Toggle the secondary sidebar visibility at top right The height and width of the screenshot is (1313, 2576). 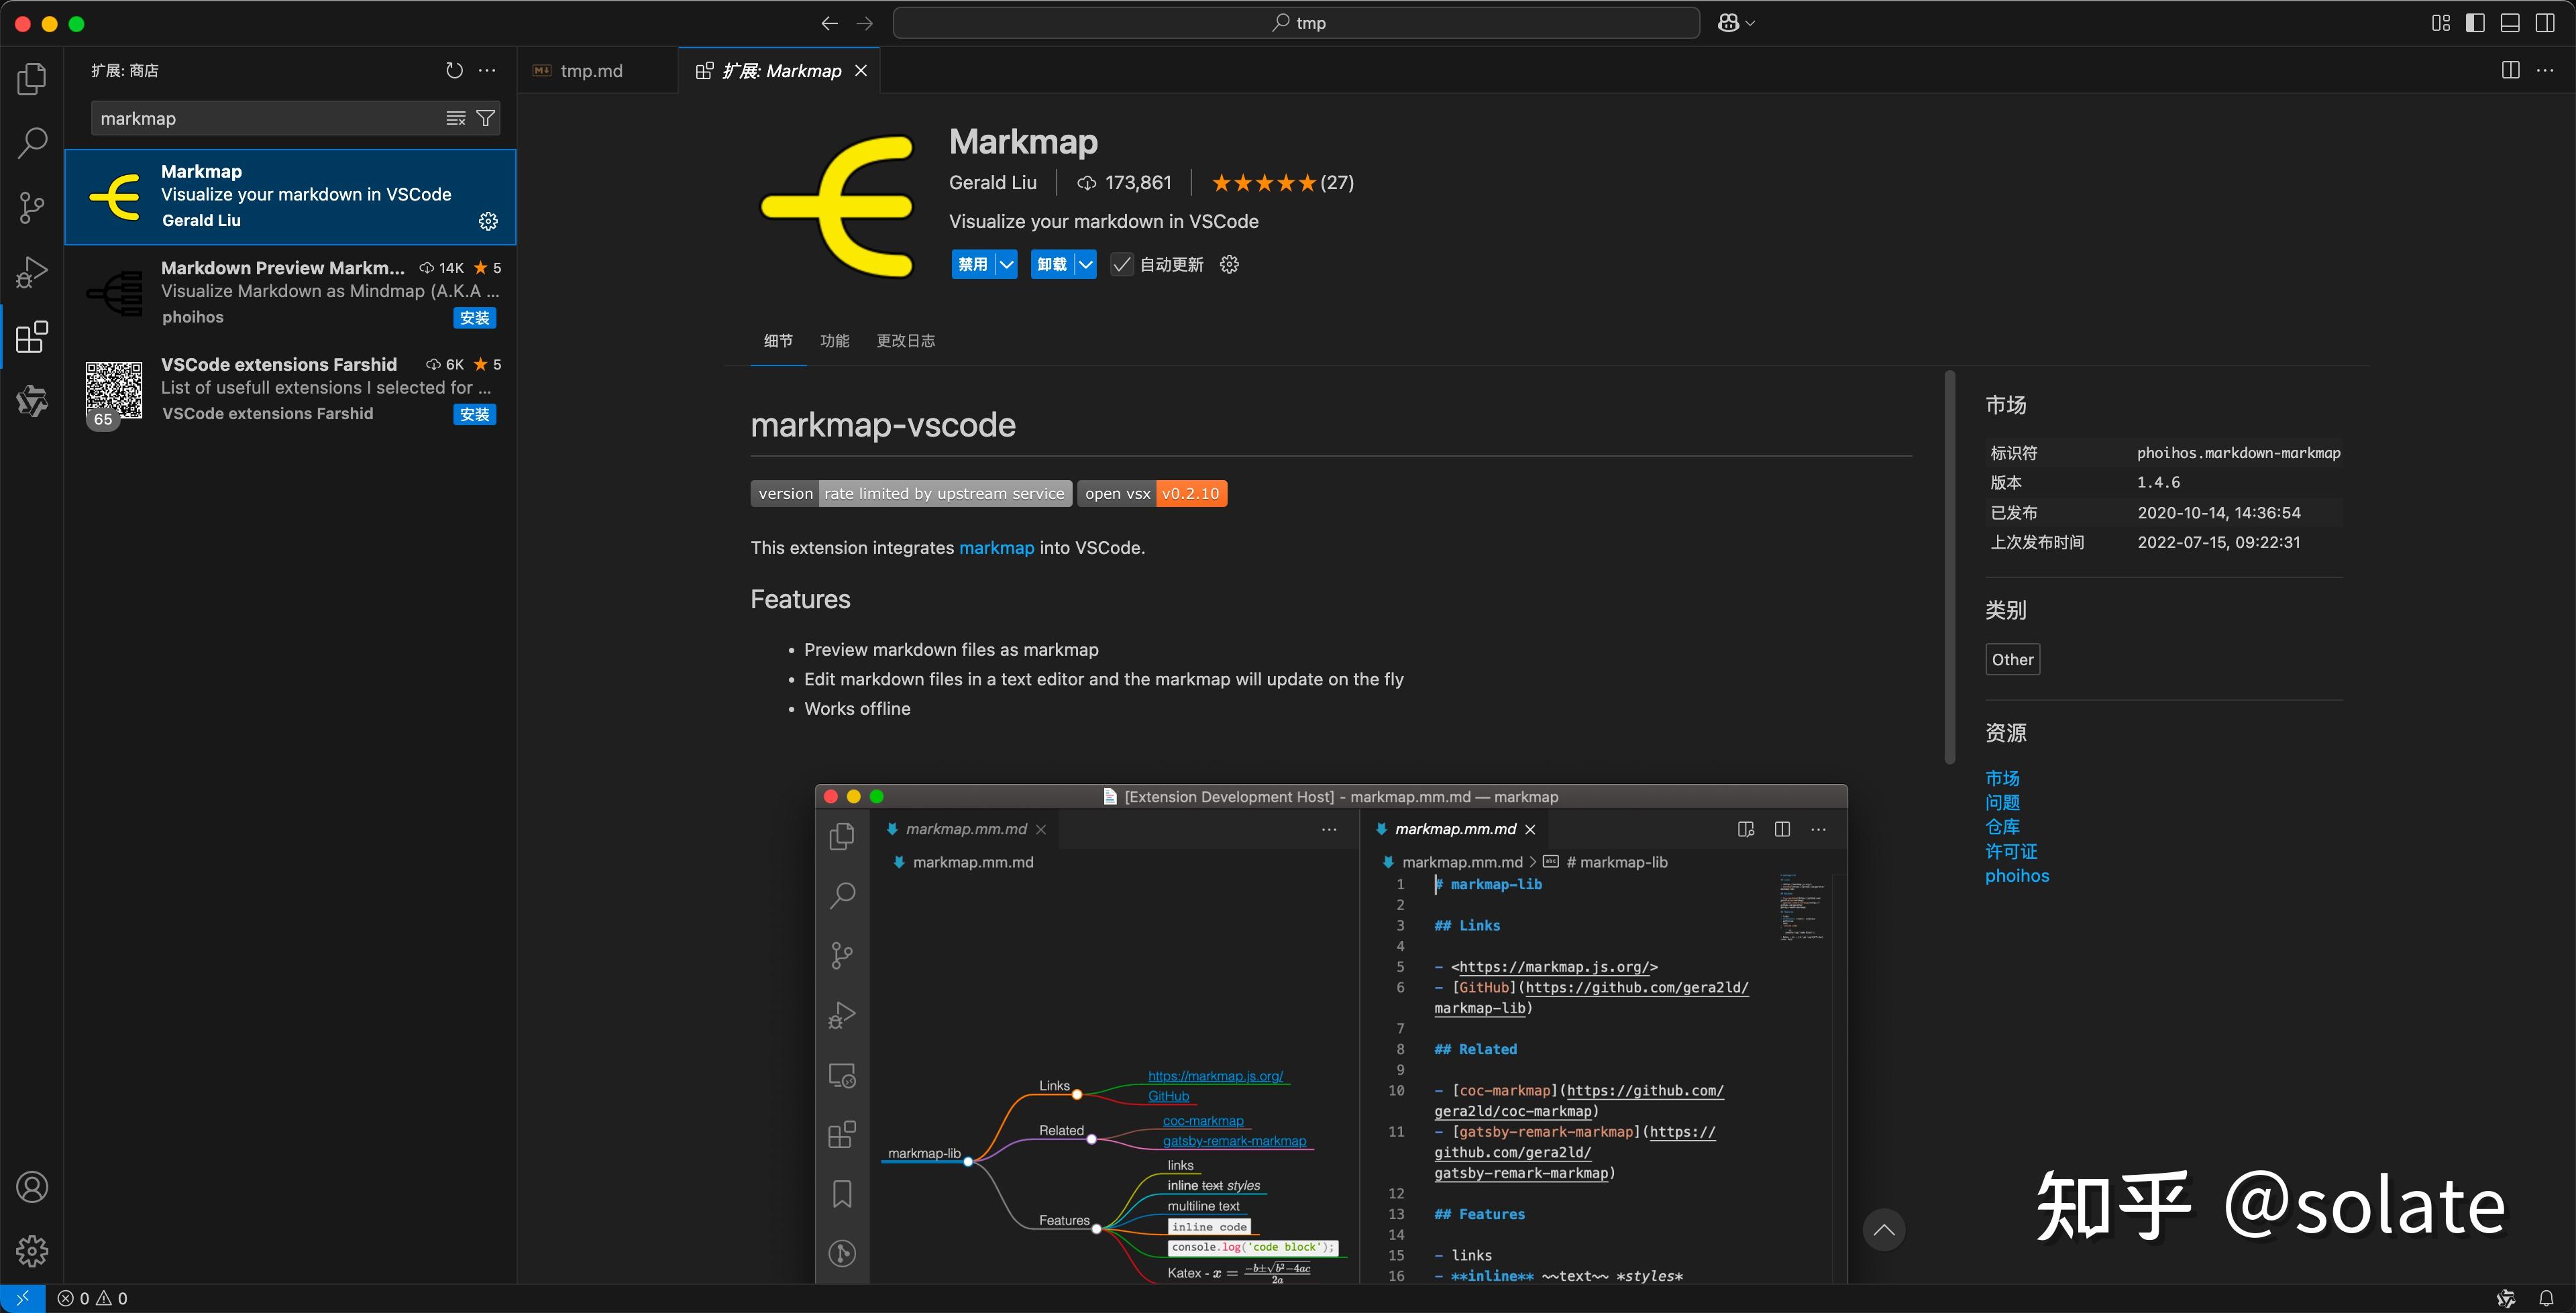click(x=2546, y=22)
